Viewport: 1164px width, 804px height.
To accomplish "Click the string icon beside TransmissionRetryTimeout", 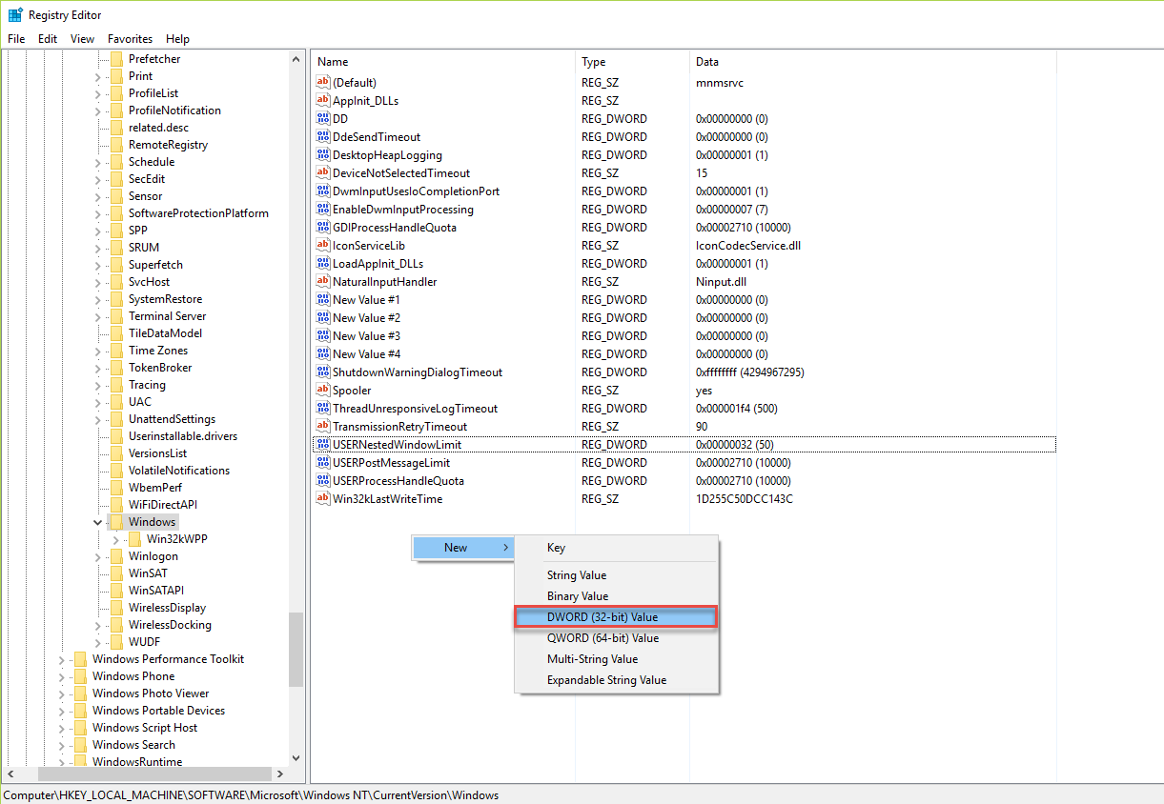I will [323, 427].
